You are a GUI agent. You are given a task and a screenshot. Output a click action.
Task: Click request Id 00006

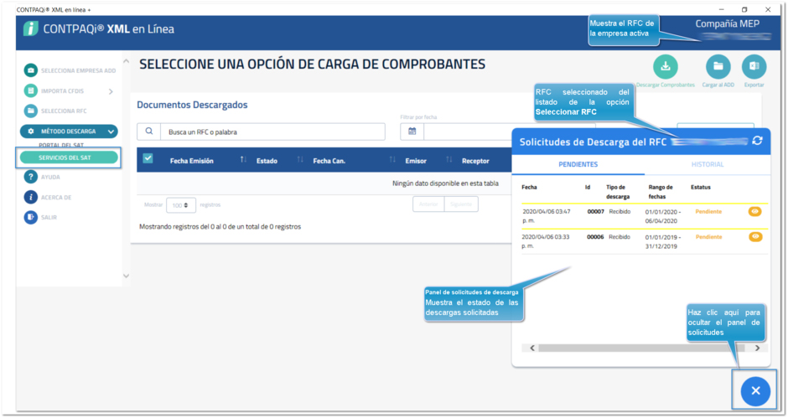click(595, 236)
